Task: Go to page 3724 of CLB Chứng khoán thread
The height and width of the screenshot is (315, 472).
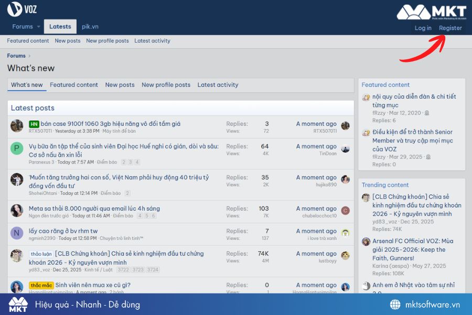Action: pyautogui.click(x=153, y=270)
